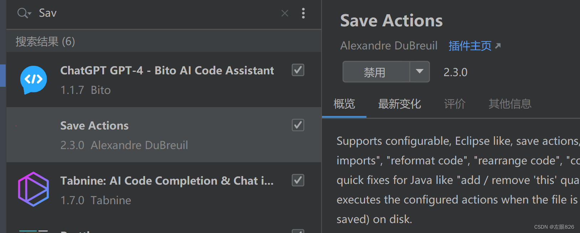Click the external link arrow beside 插件主页

coord(498,45)
